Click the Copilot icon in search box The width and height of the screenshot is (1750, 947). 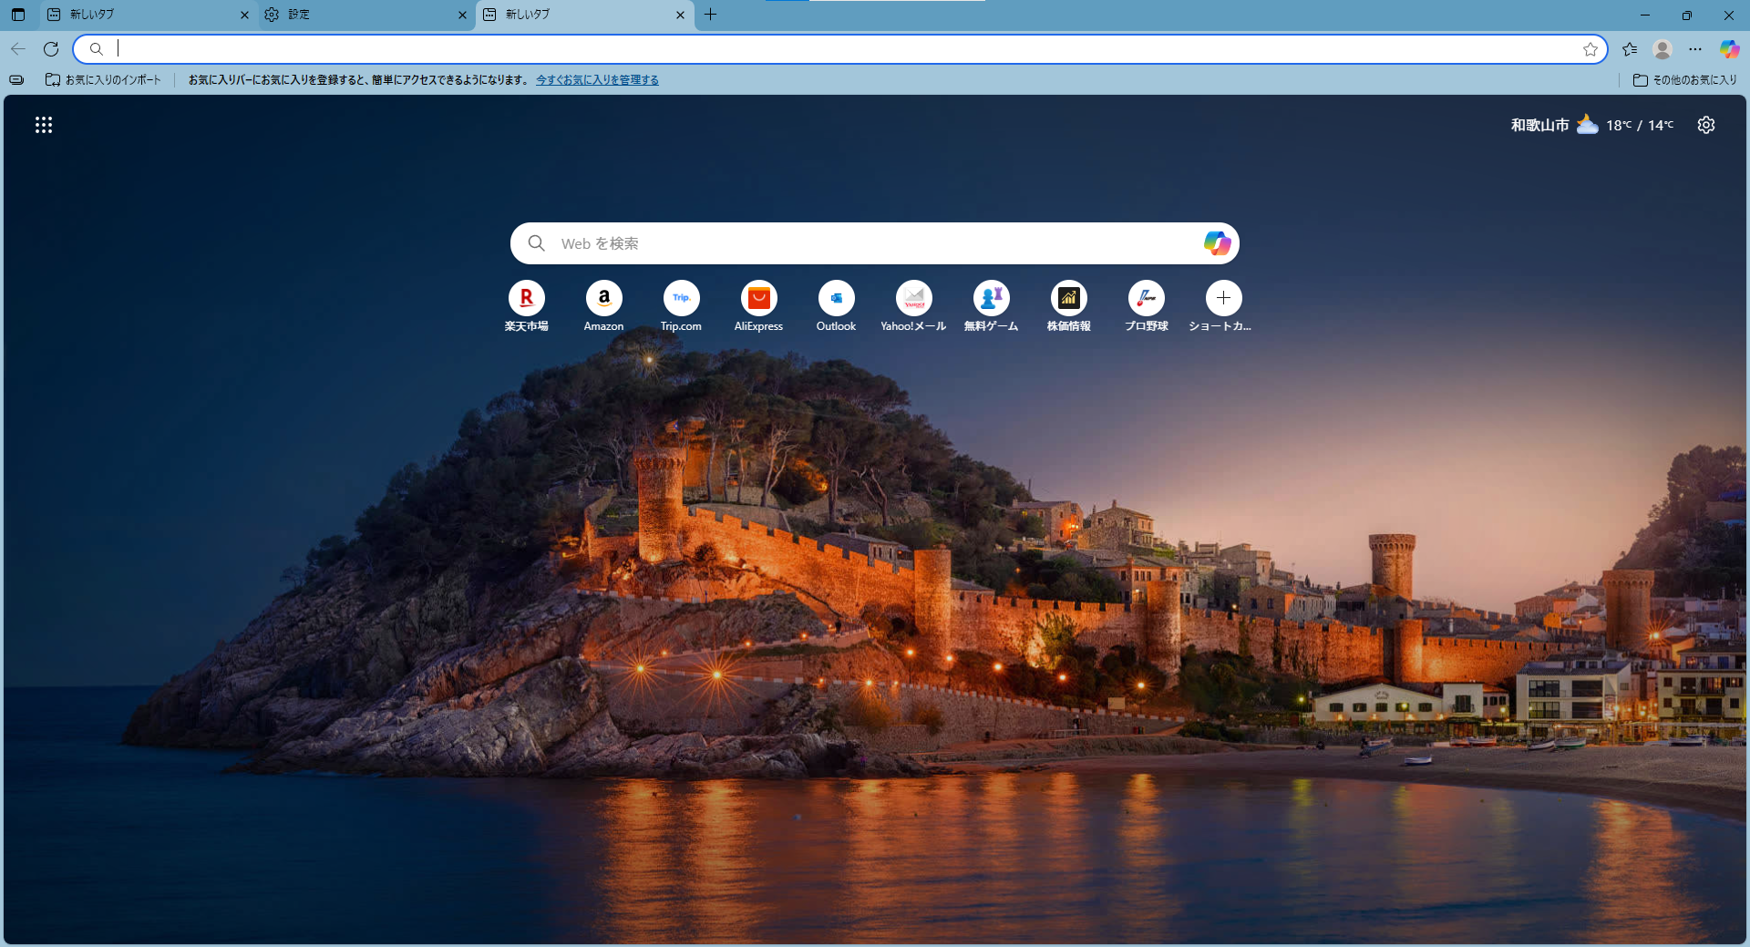pyautogui.click(x=1217, y=243)
